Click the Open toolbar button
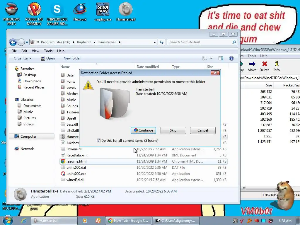 (x=48, y=58)
